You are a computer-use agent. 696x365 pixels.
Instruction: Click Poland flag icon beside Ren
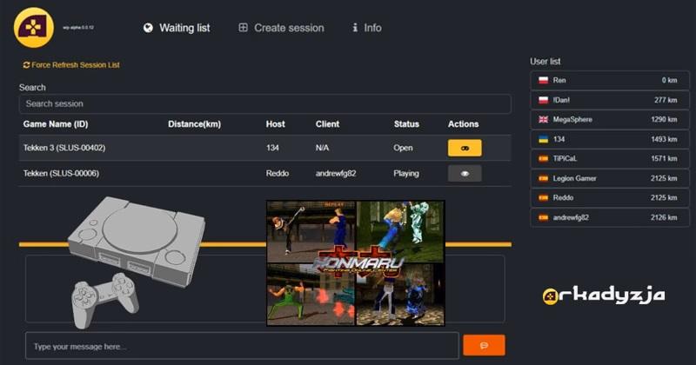(543, 80)
